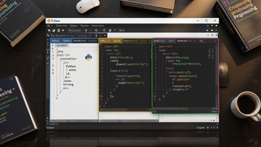The width and height of the screenshot is (261, 147).
Task: Click the plus icon in the main toolbar
Action: (x=63, y=30)
